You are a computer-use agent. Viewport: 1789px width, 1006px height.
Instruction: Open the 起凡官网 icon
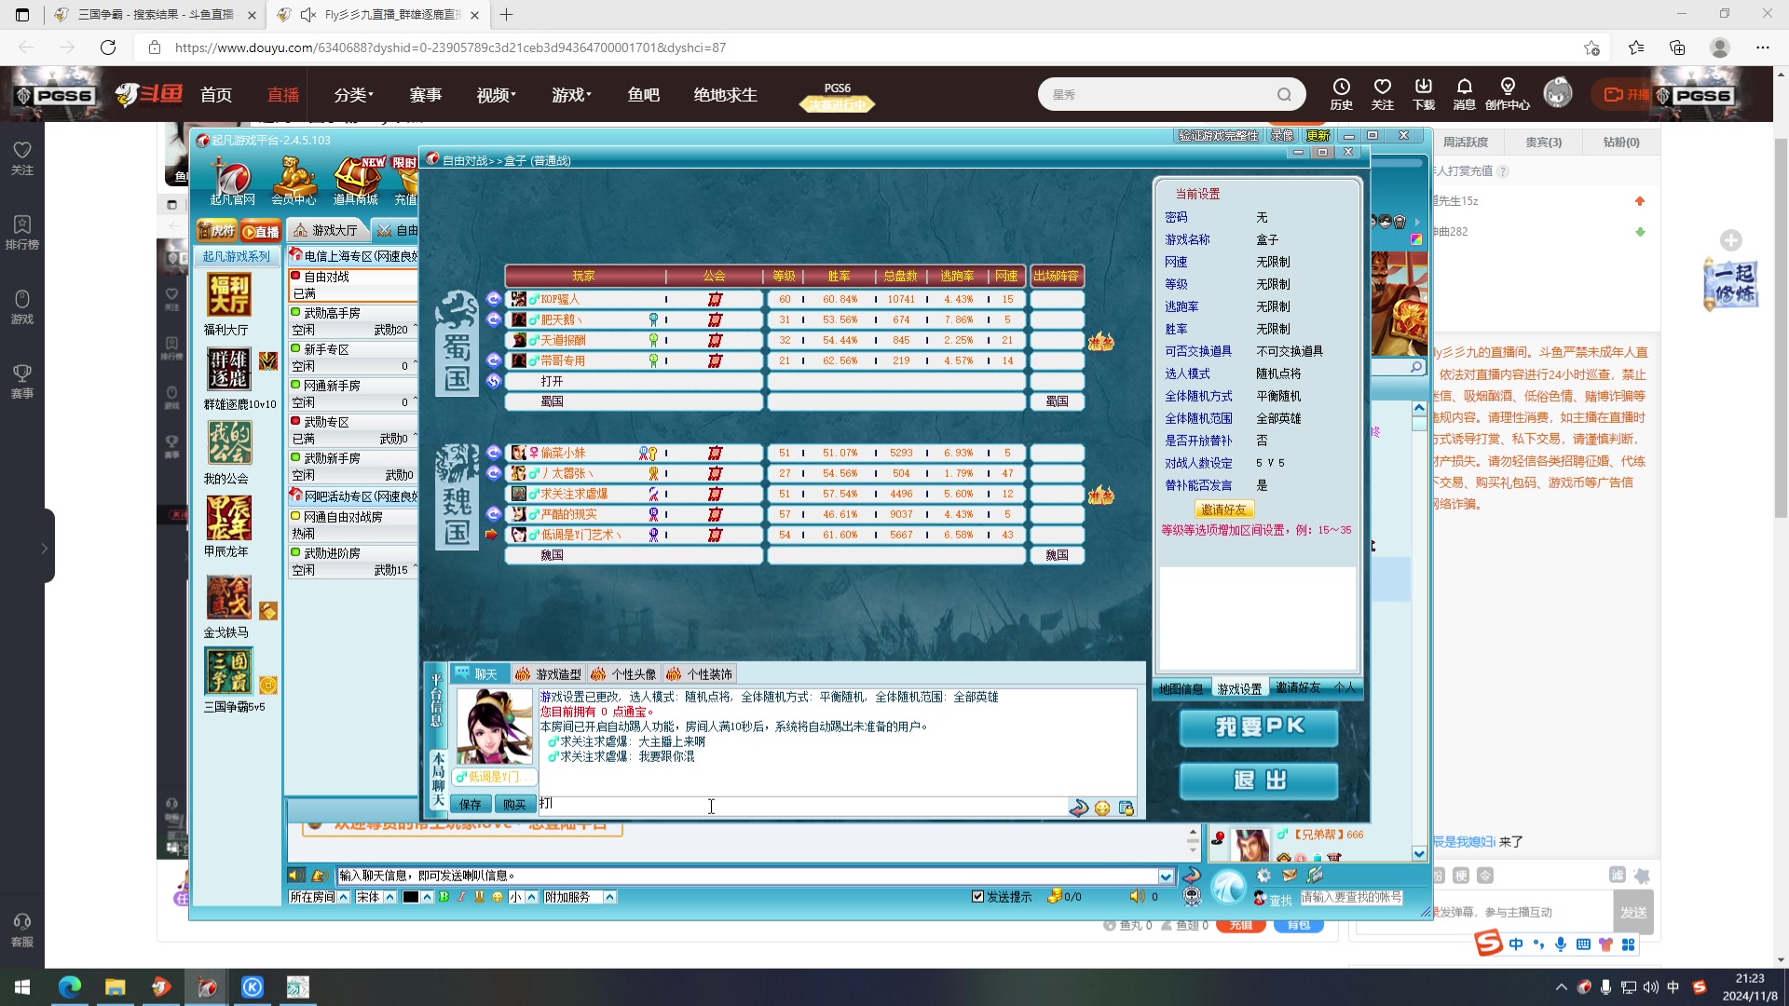(232, 180)
